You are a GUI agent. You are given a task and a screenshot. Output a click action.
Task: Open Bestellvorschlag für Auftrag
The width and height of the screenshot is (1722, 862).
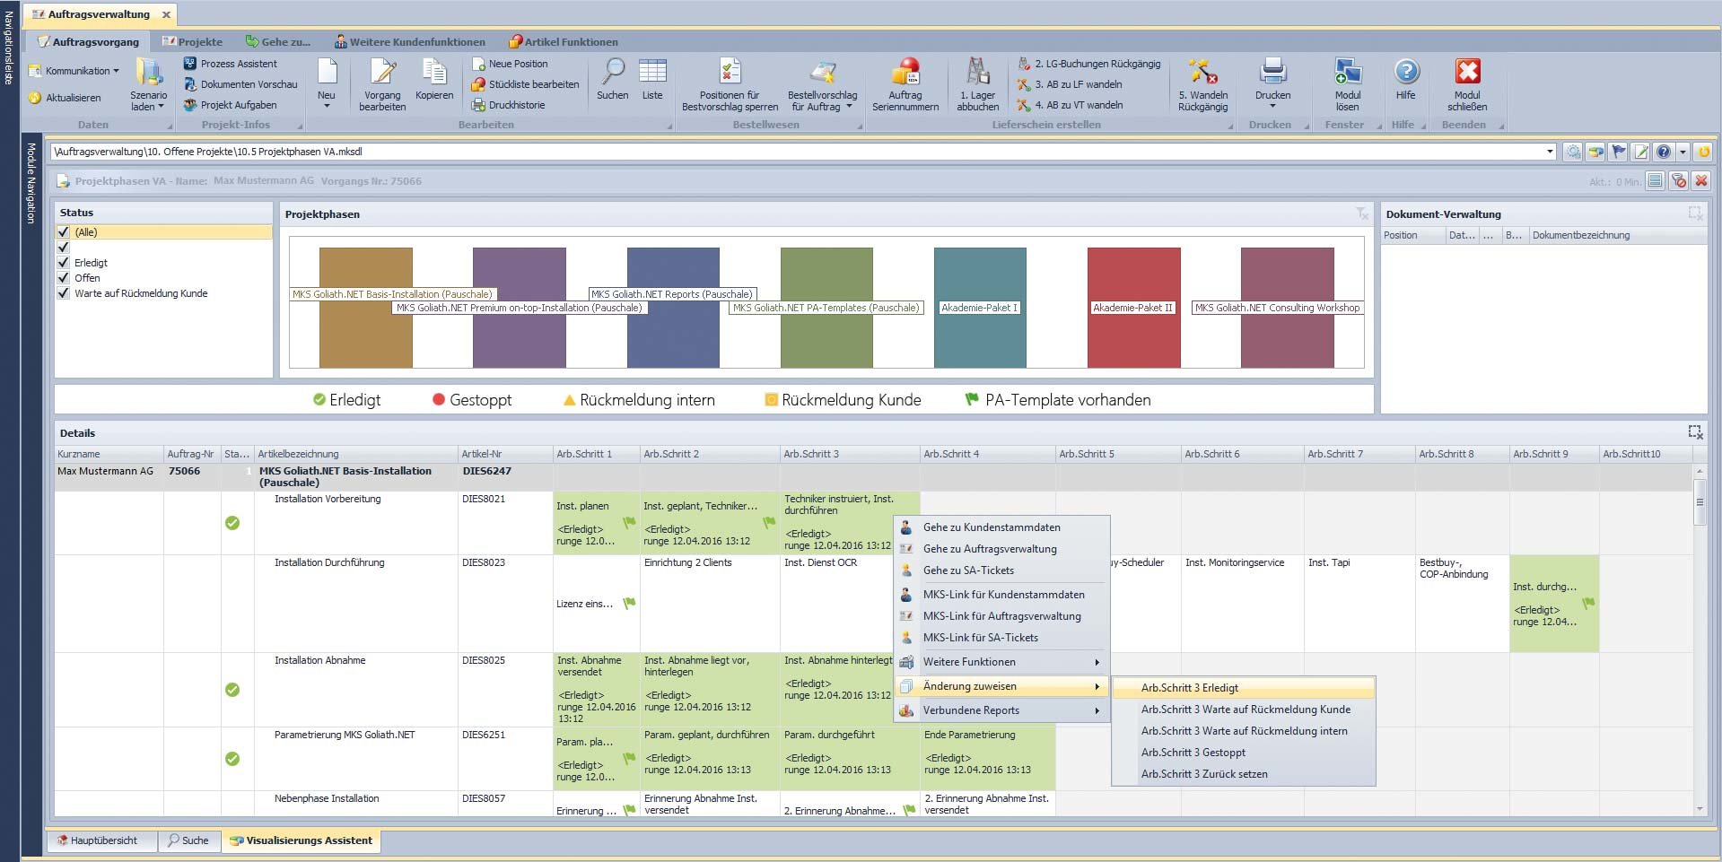click(822, 84)
